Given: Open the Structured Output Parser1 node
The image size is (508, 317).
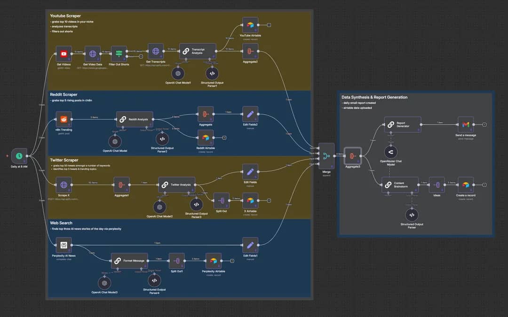Looking at the screenshot, I should point(212,73).
